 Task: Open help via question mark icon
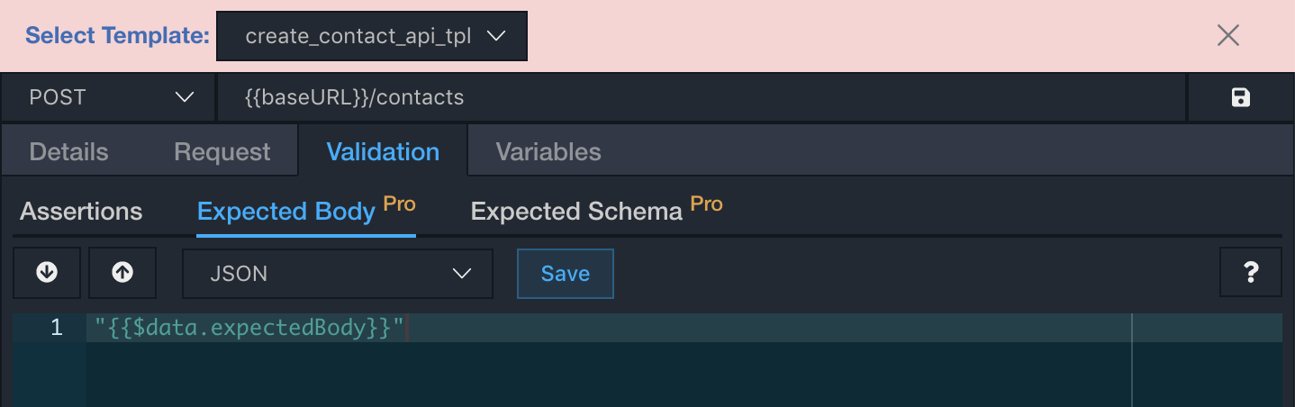click(x=1250, y=273)
